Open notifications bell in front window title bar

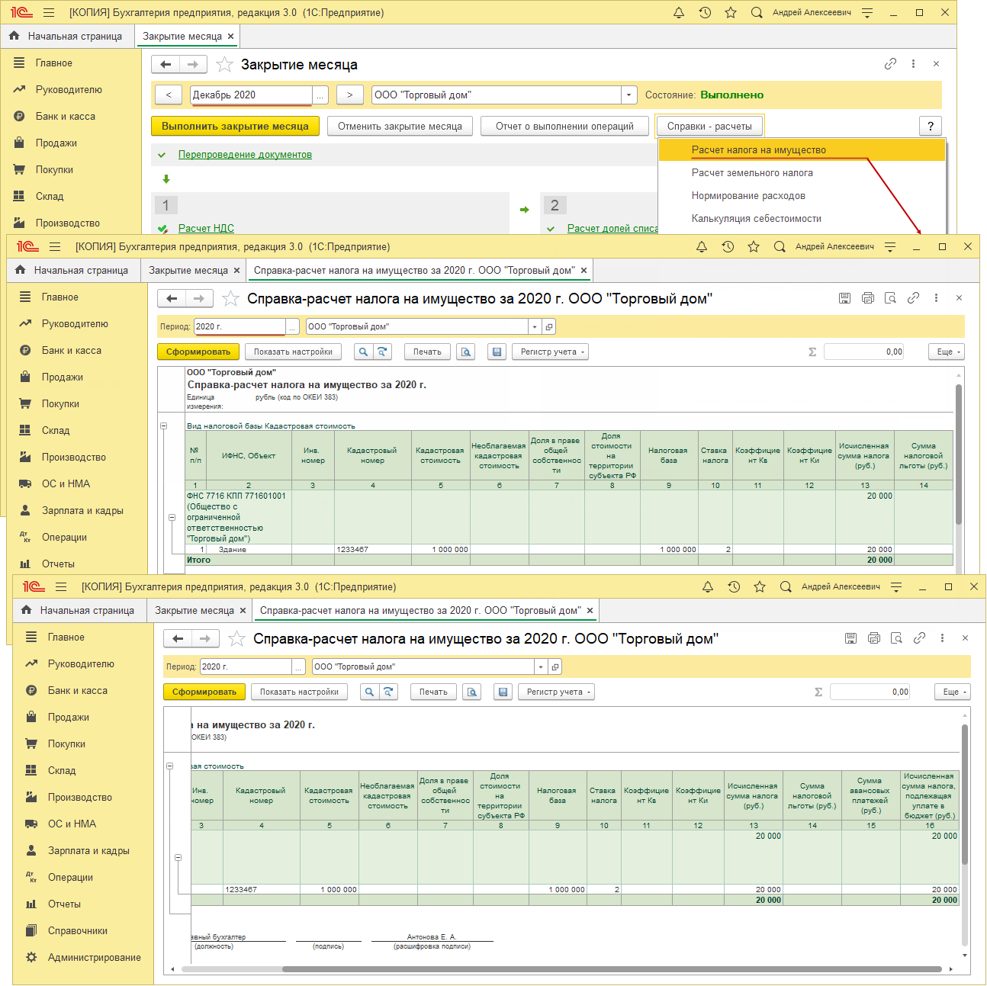[x=708, y=587]
